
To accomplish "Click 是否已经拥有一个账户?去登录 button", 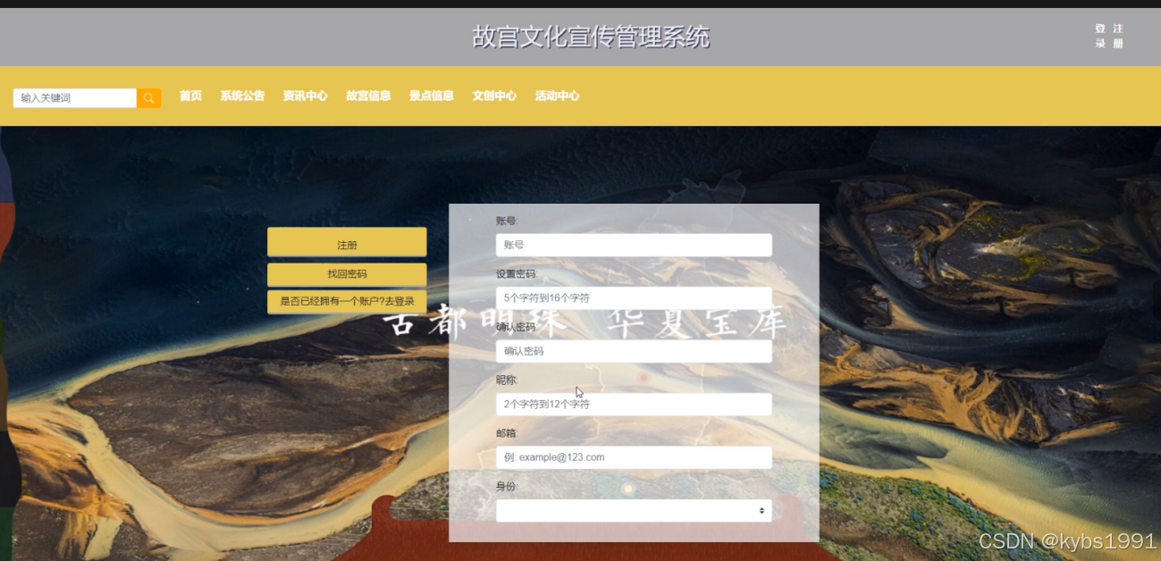I will tap(347, 301).
